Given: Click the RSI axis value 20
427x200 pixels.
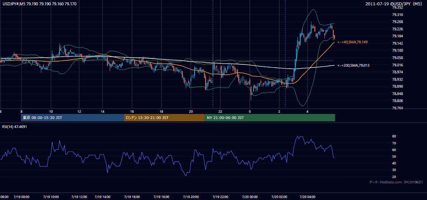Looking at the screenshot, I should pos(394,177).
